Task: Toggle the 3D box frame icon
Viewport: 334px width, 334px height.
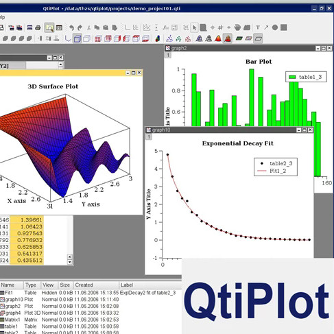Action: (x=77, y=38)
